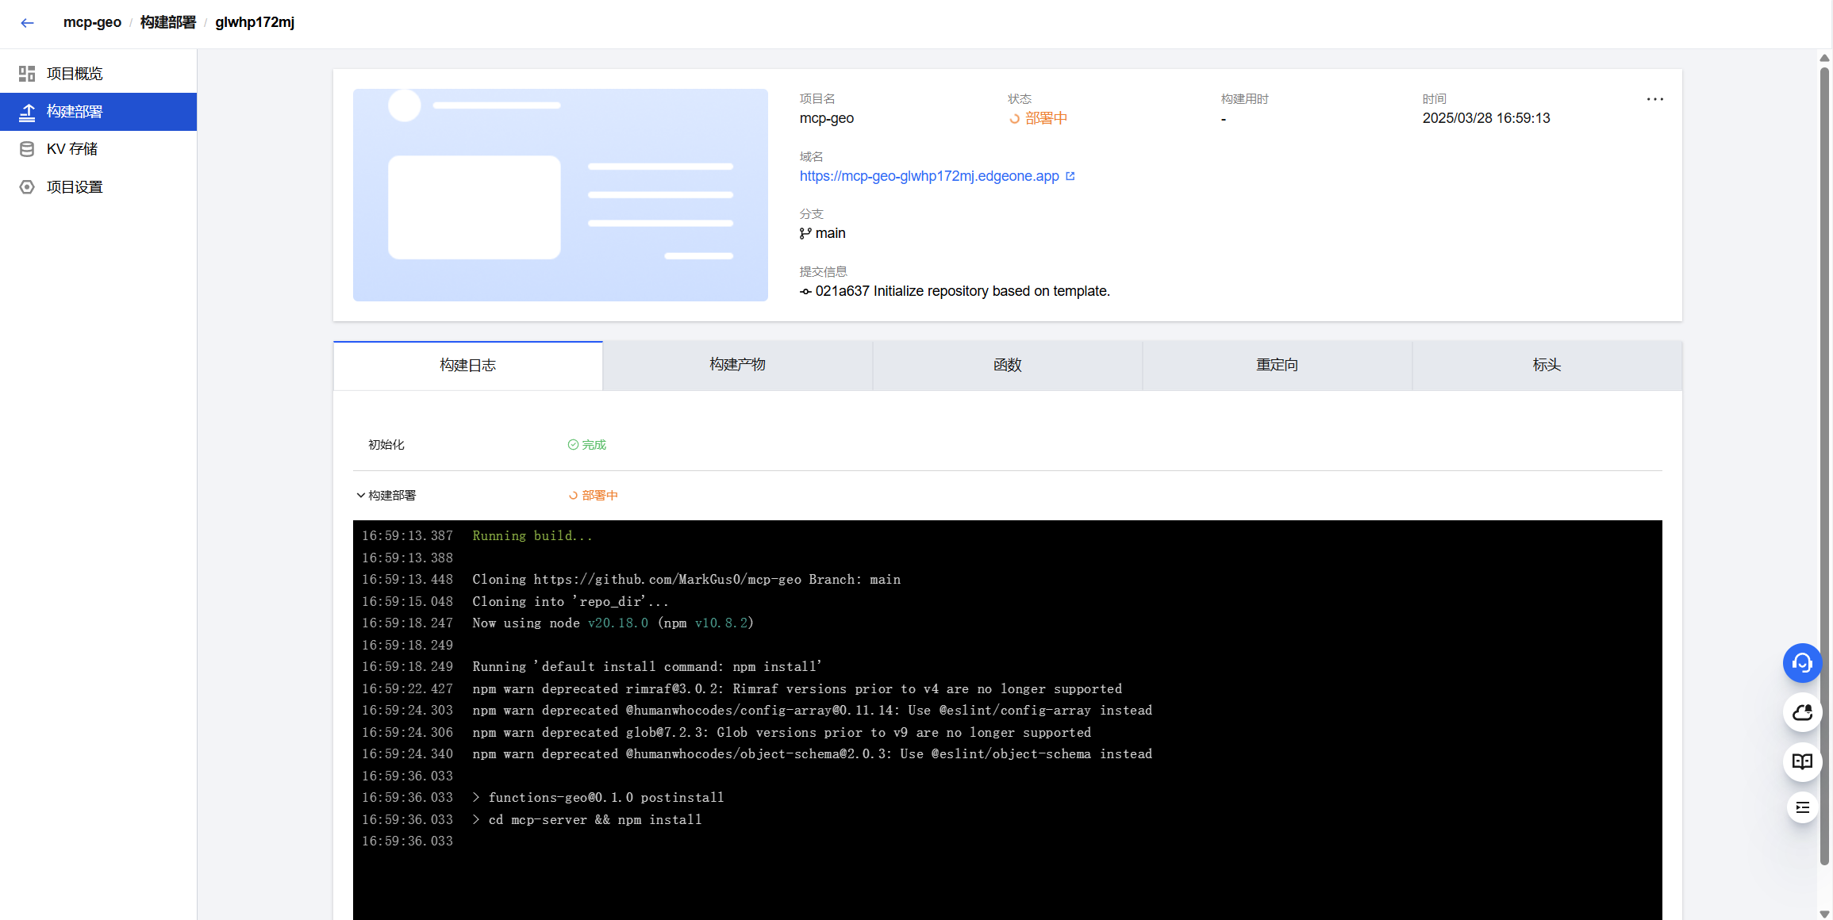This screenshot has width=1833, height=920.
Task: Click mcp-geo in the breadcrumb
Action: click(92, 22)
